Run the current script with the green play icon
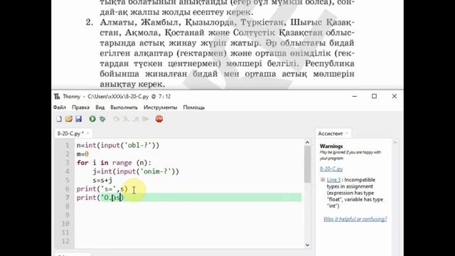This screenshot has height=256, width=455. pyautogui.click(x=92, y=119)
